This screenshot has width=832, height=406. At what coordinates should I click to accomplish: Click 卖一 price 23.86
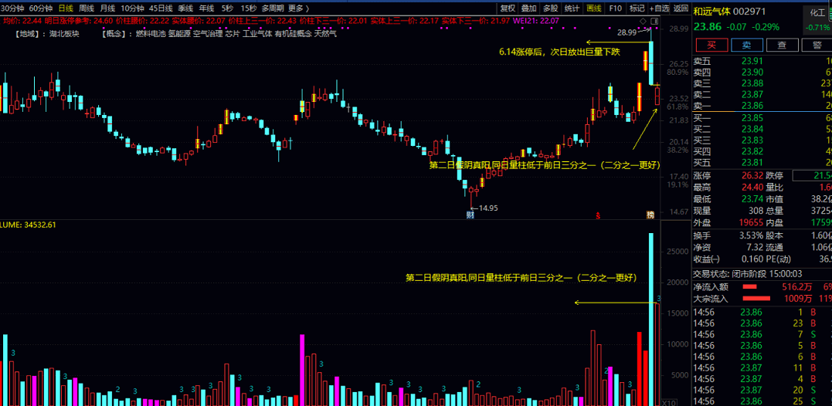click(x=752, y=106)
